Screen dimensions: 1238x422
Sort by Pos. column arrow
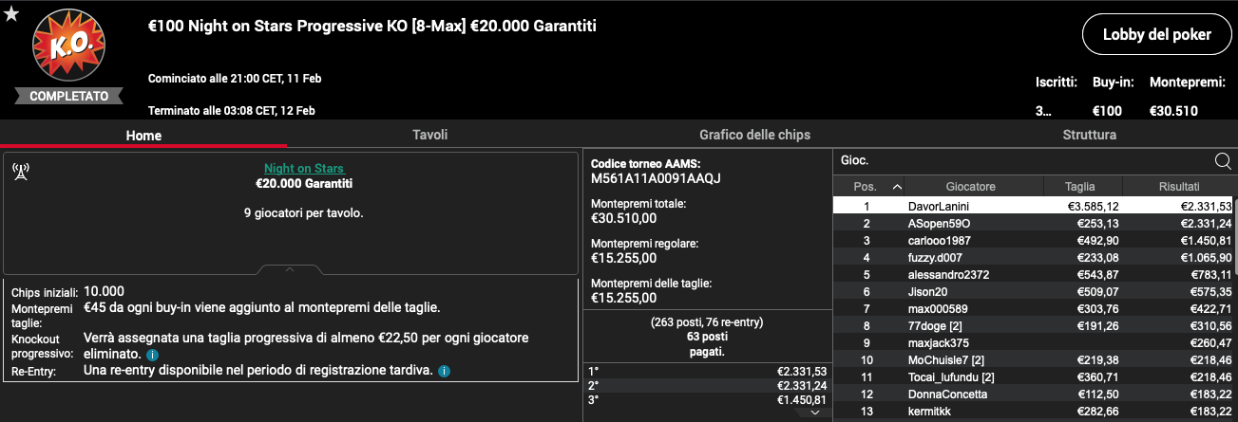pyautogui.click(x=897, y=187)
